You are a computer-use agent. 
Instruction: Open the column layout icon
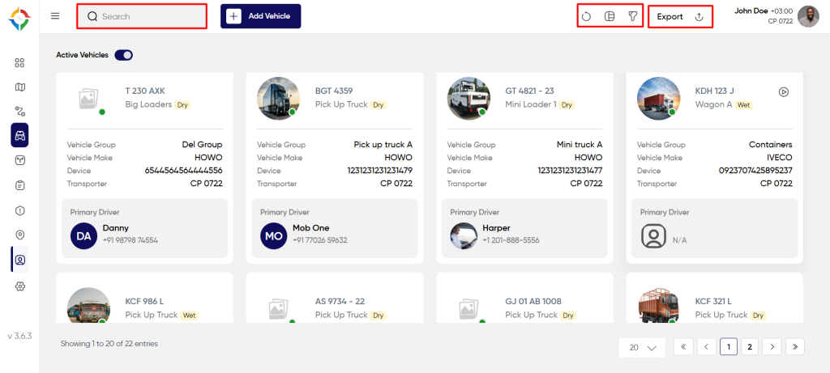pos(610,16)
